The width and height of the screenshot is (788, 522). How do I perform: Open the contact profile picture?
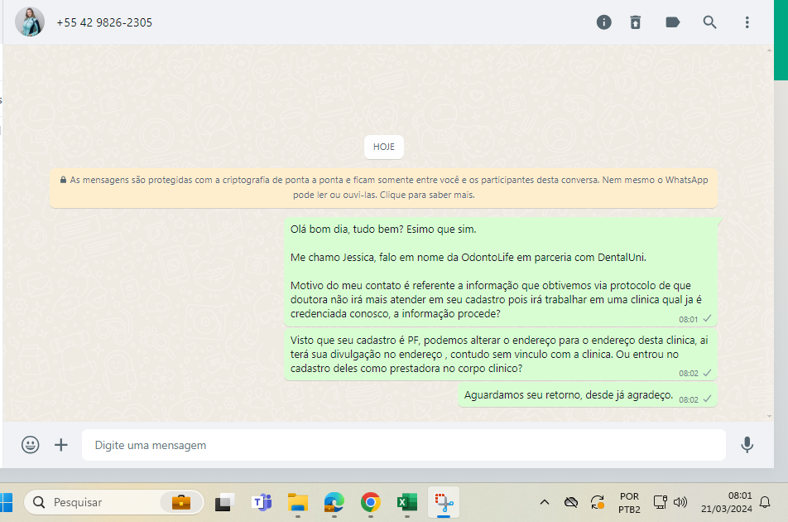pos(30,22)
